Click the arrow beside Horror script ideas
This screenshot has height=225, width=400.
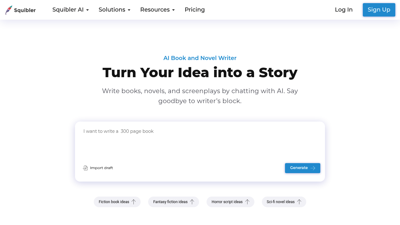click(247, 202)
